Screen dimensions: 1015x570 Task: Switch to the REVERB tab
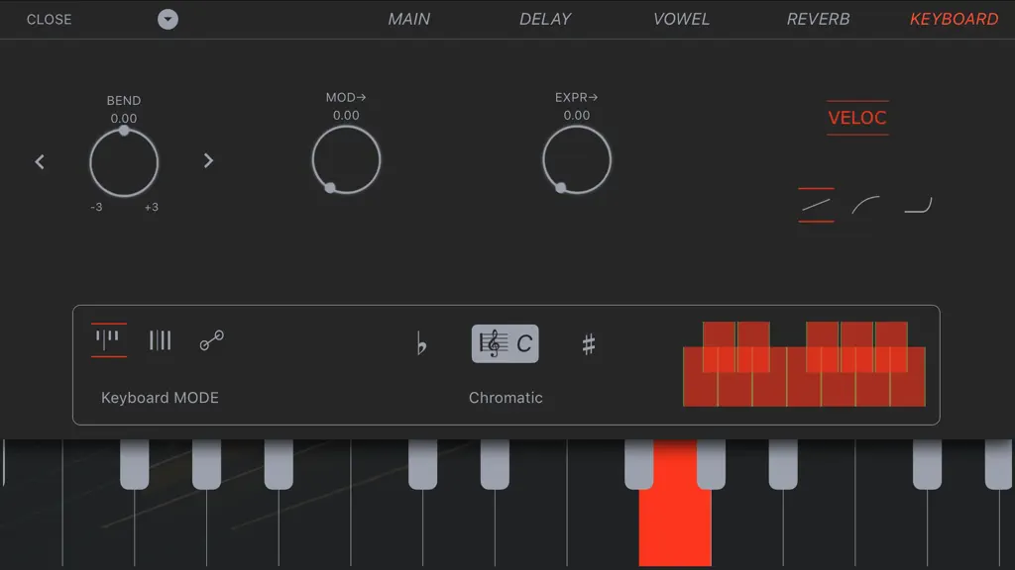818,20
